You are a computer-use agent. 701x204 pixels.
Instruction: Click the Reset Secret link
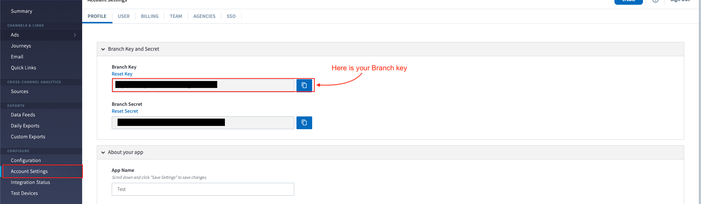click(x=125, y=111)
